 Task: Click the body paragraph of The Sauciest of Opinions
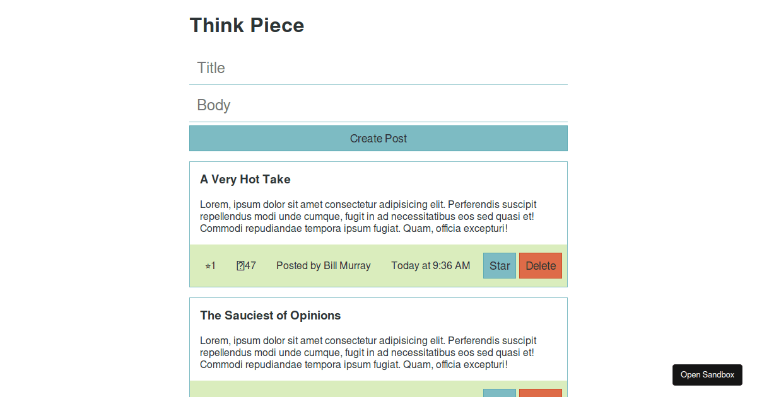click(367, 352)
